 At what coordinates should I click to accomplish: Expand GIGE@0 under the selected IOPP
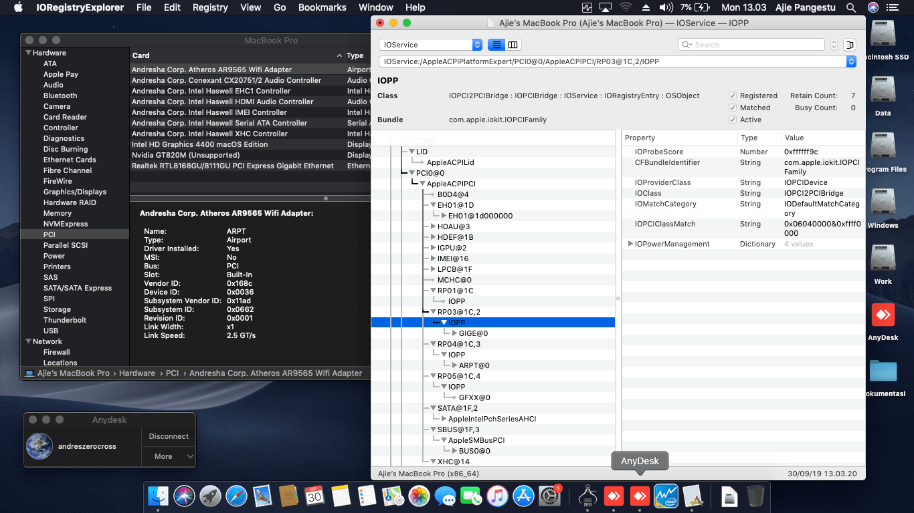(x=455, y=333)
